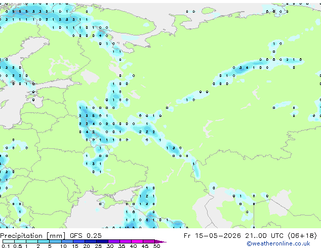Screen dimensions: 321x248
Task: Click the legend value '35'
Action: point(122,246)
